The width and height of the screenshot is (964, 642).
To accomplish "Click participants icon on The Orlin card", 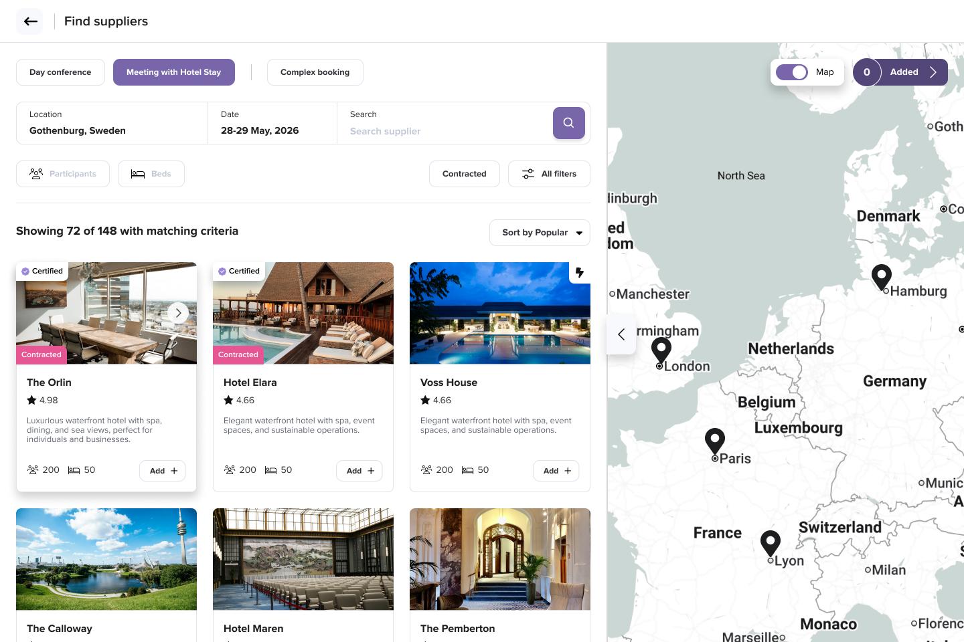I will (x=33, y=470).
